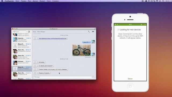Click the 'ты велик уже получил?' message
Screen dimensions: 172x97
click(x=46, y=66)
